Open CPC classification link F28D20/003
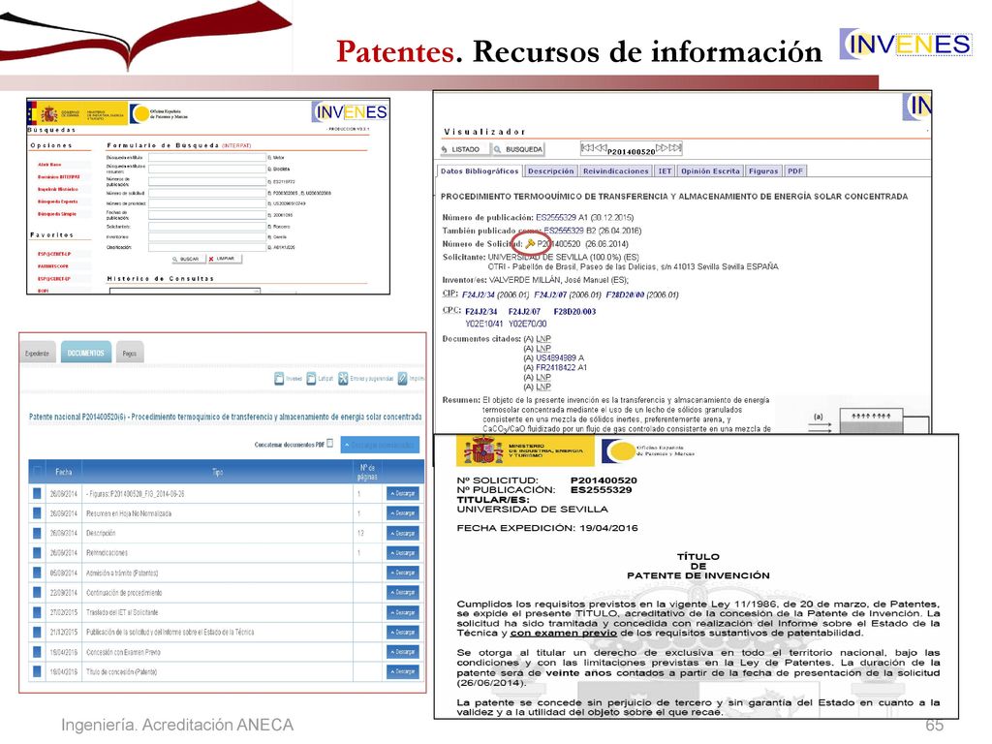 [x=574, y=311]
